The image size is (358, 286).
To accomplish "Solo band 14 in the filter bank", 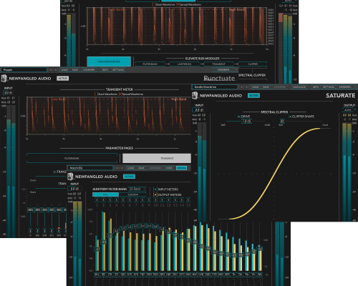I will click(182, 200).
